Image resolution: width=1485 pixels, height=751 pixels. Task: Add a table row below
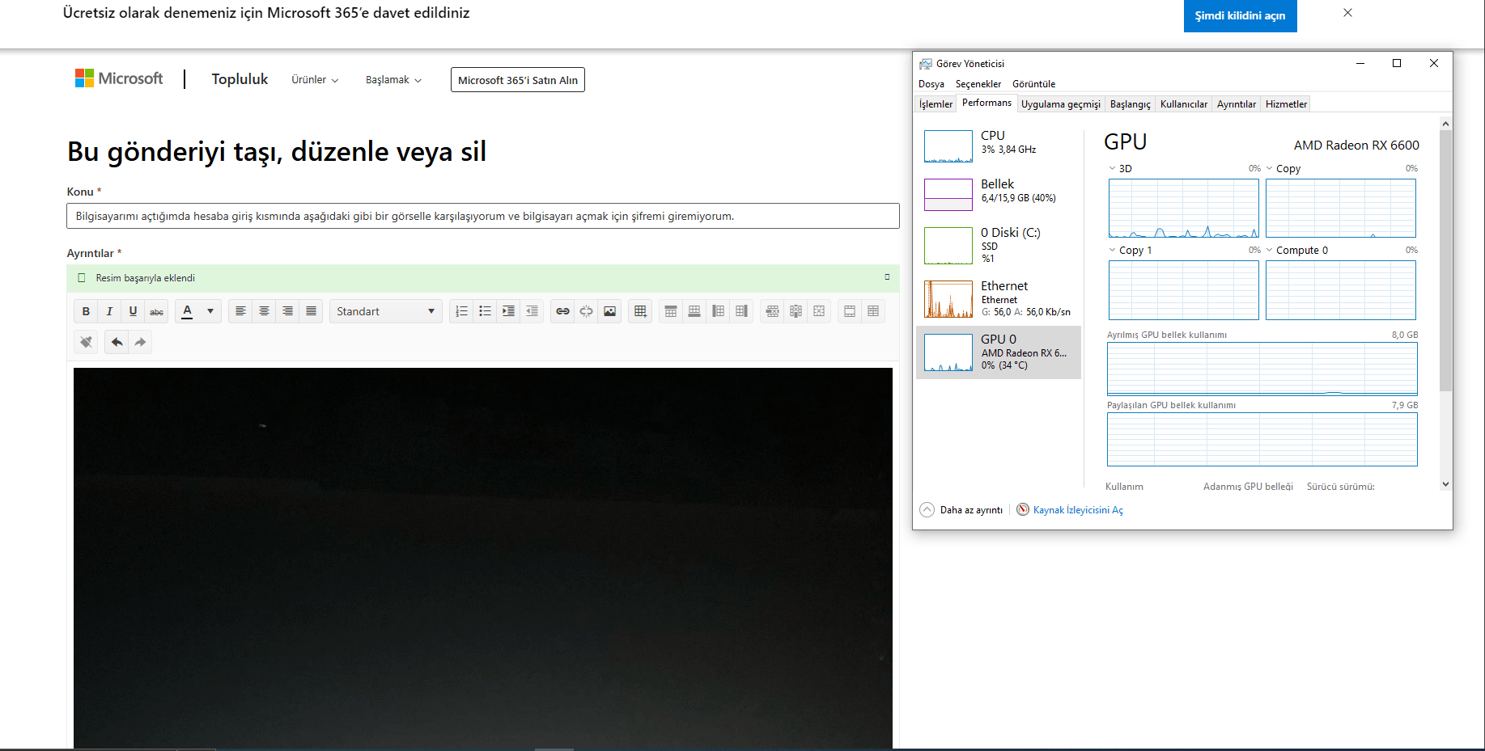[x=694, y=311]
